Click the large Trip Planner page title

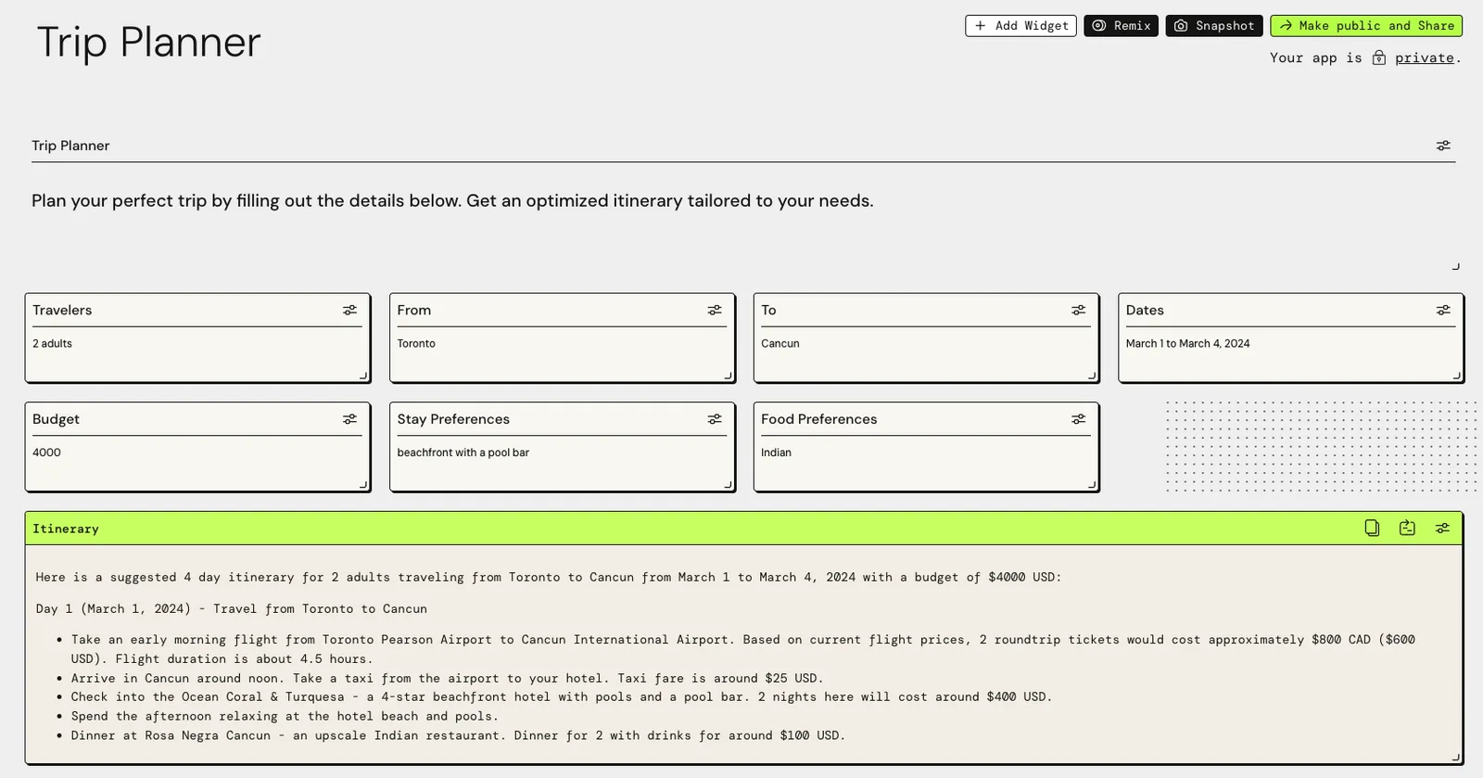[x=149, y=43]
